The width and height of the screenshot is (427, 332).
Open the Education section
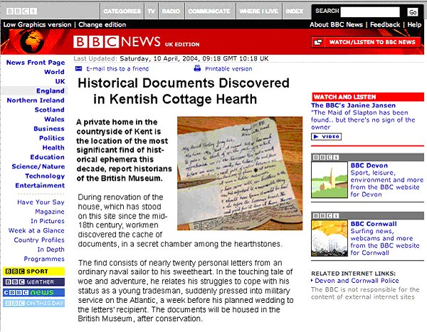pyautogui.click(x=48, y=157)
